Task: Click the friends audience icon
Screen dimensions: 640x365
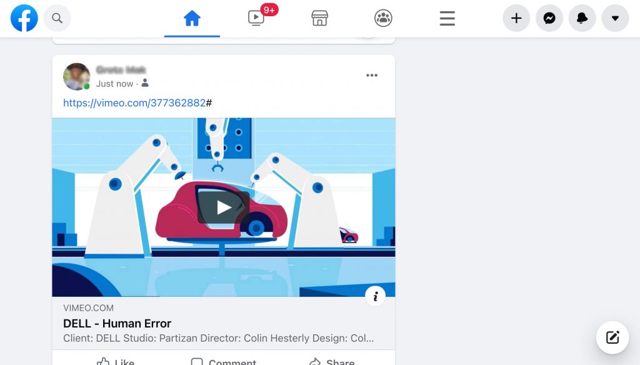Action: click(x=145, y=83)
